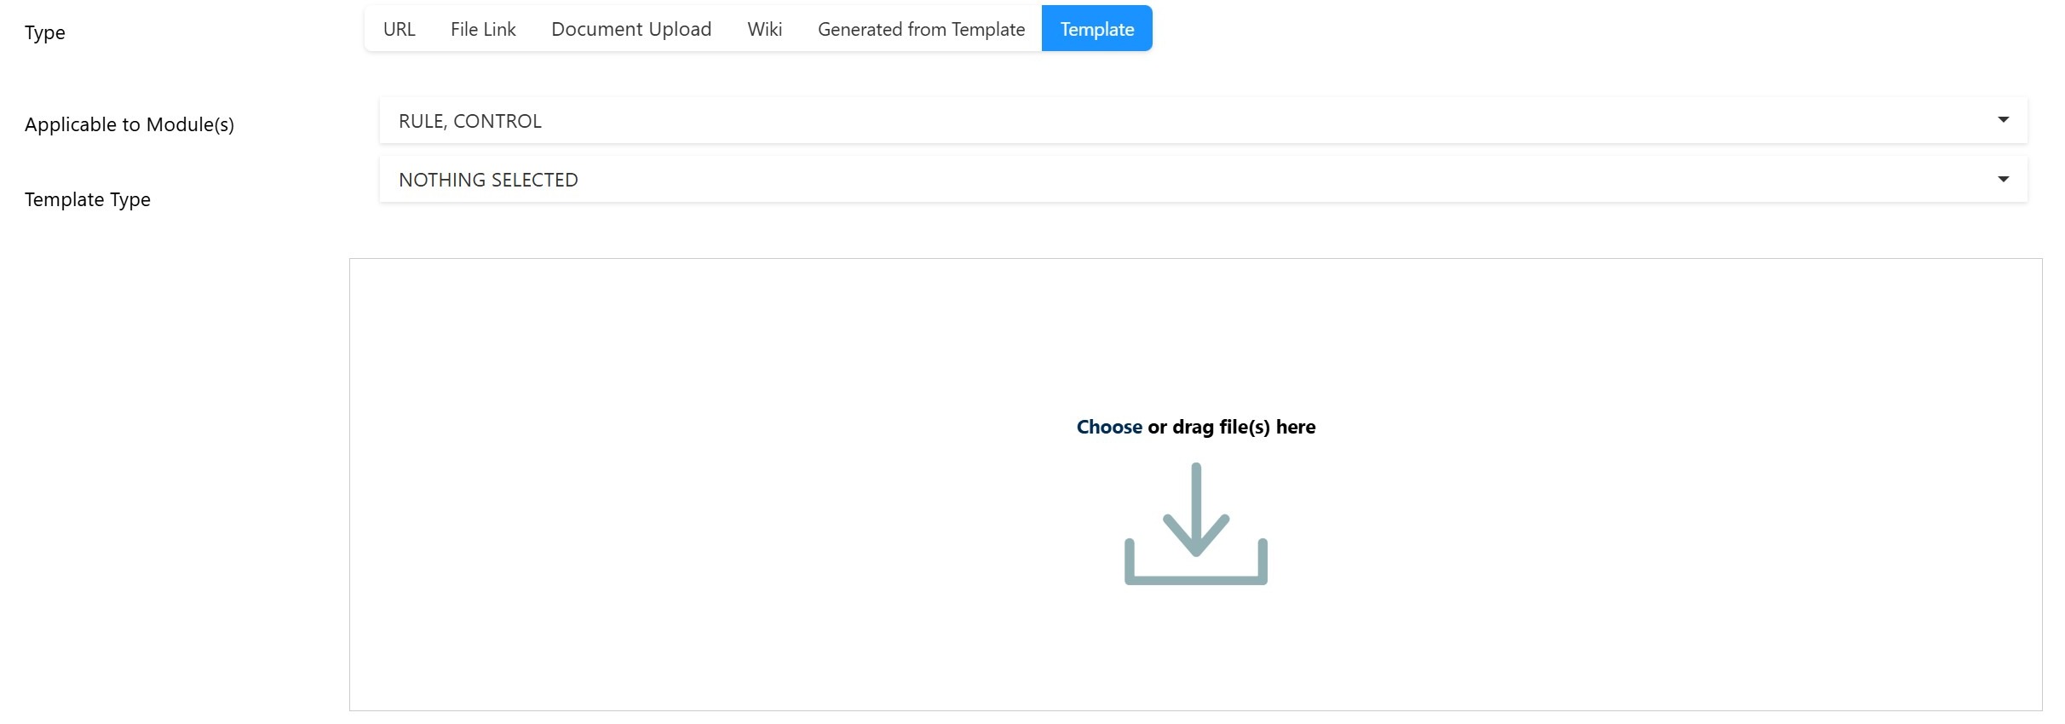The image size is (2065, 724).
Task: Select the URL type tab
Action: [x=399, y=29]
